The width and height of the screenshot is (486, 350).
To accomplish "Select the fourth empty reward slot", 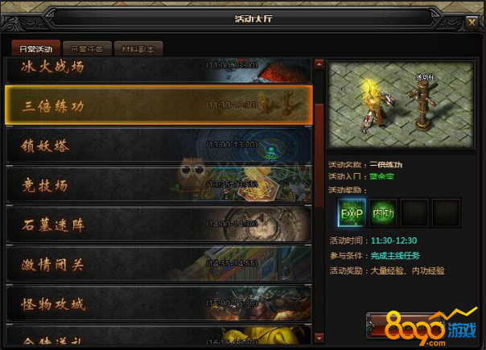I will click(447, 213).
